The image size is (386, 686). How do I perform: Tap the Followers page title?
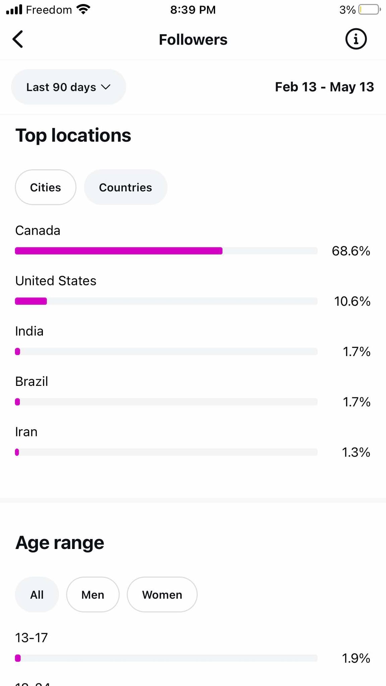pos(193,40)
